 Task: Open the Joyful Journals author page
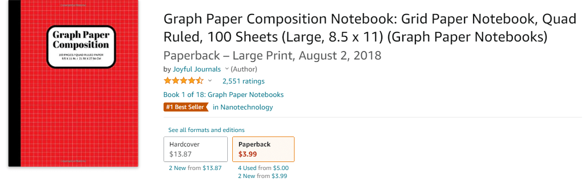197,69
